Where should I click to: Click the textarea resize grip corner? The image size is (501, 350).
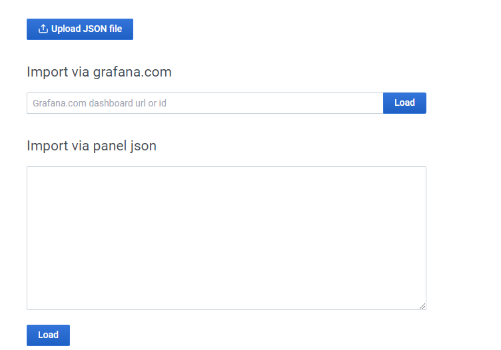point(422,306)
